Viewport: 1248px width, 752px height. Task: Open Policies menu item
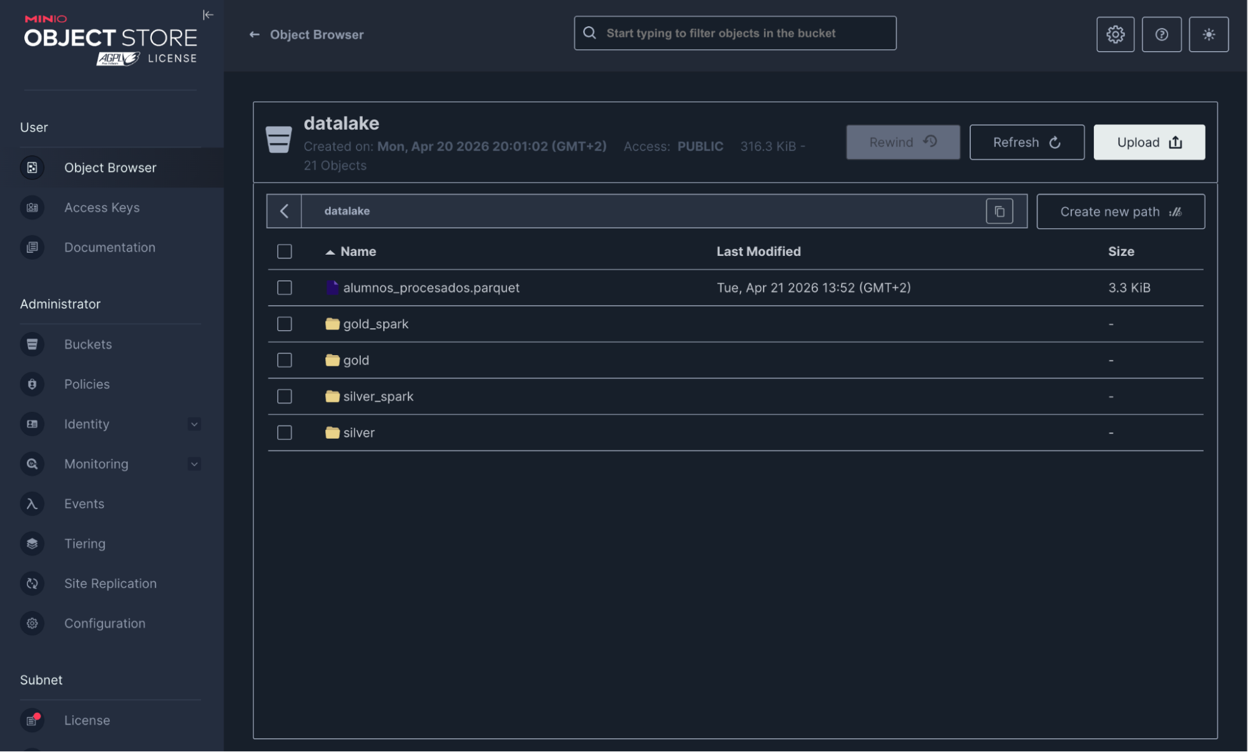coord(87,384)
